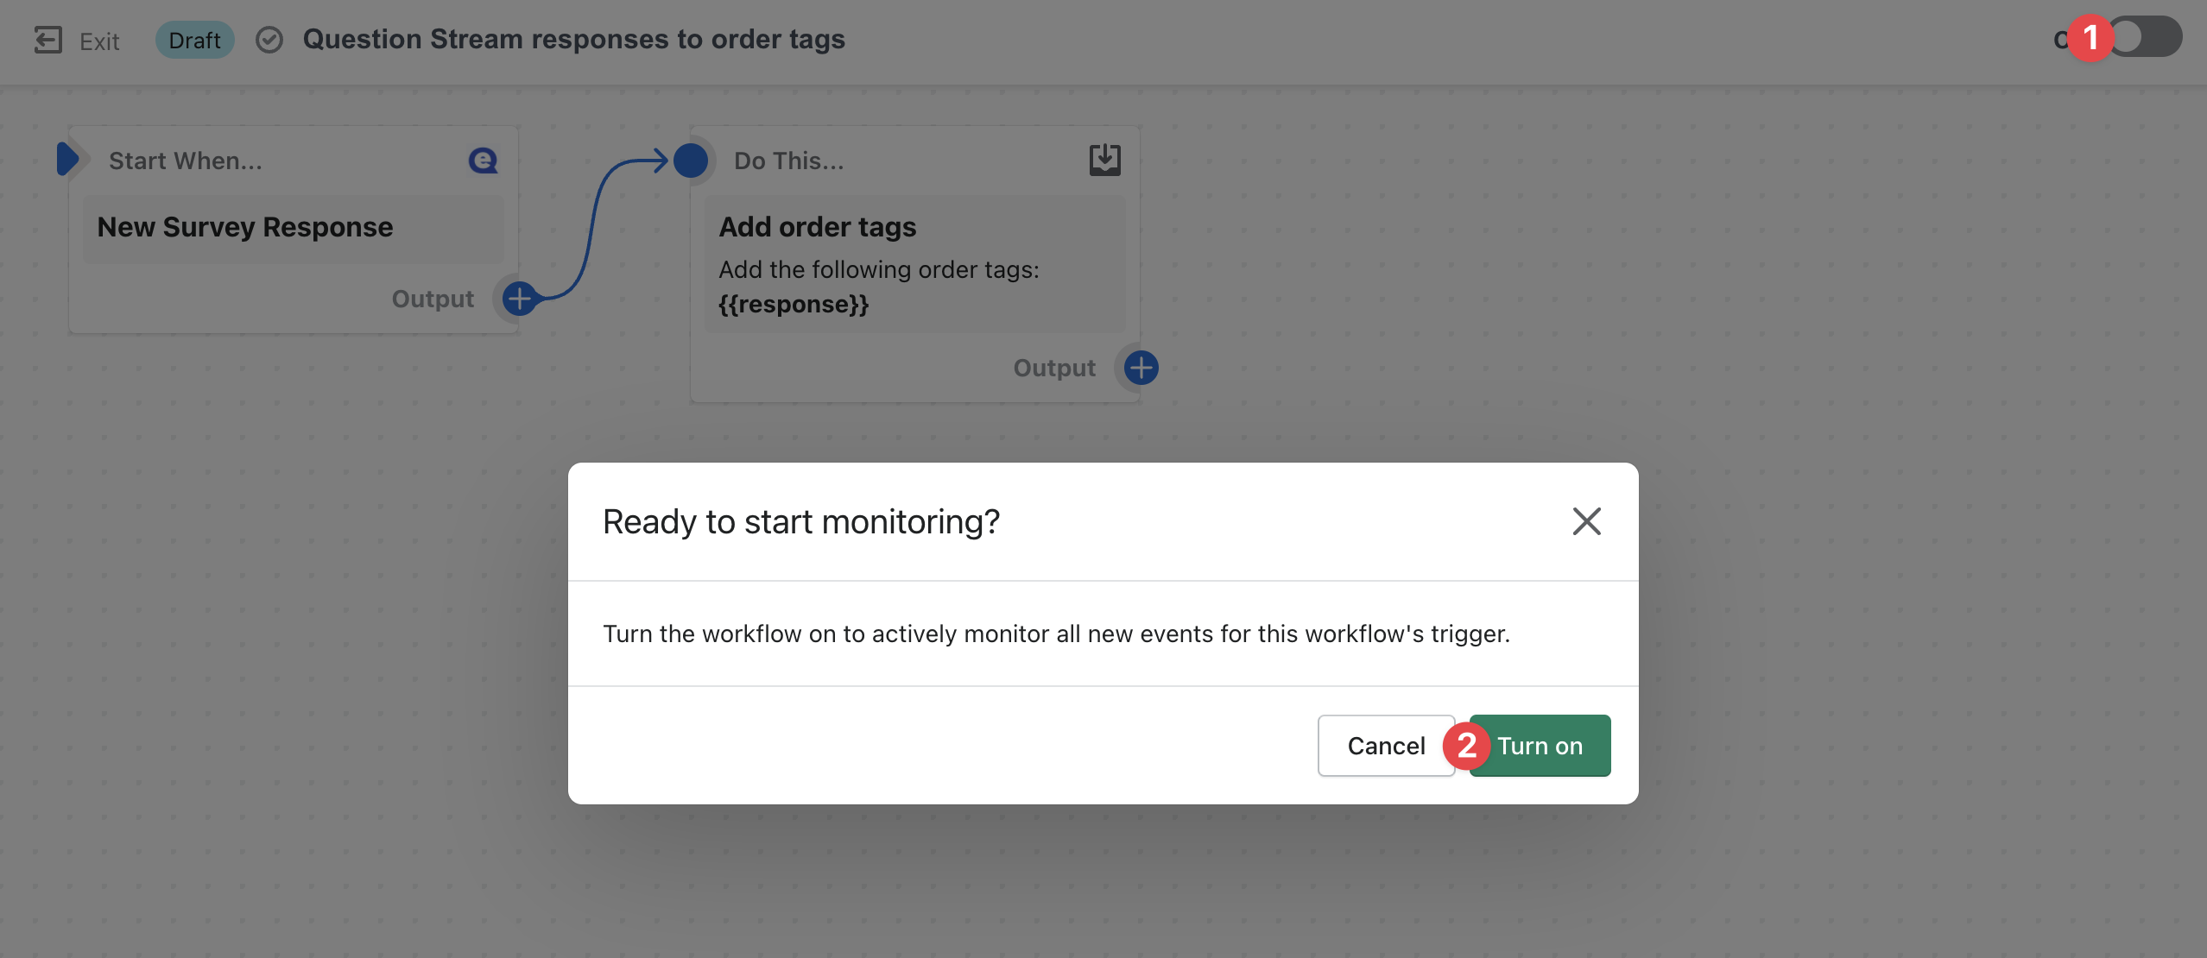
Task: Click the plus output connector on the trigger card
Action: [519, 299]
